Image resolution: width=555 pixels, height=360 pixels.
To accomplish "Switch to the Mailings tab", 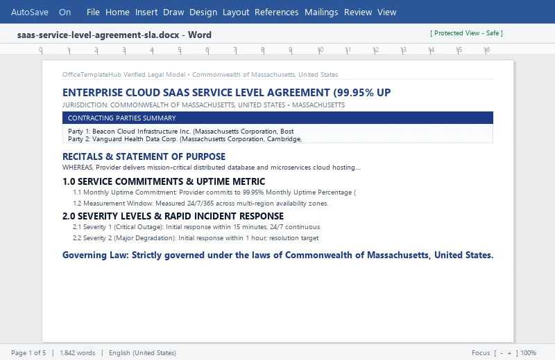I will (x=321, y=12).
